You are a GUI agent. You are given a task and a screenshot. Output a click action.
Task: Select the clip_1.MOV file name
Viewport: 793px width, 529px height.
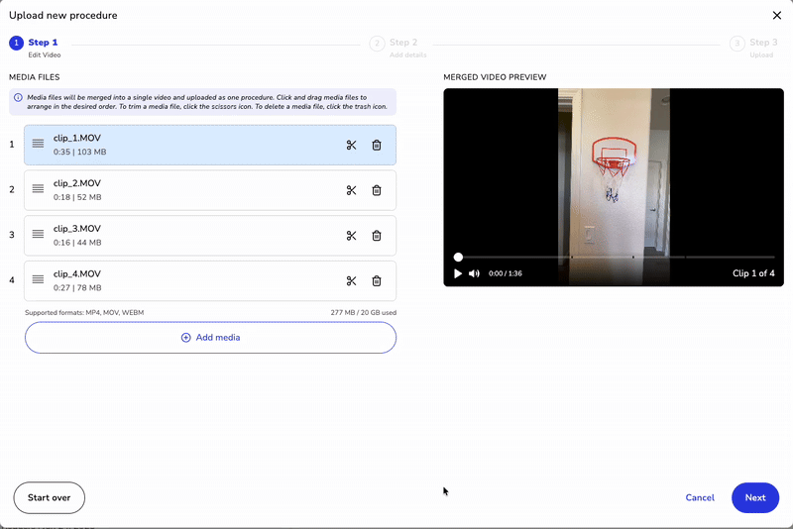(77, 138)
